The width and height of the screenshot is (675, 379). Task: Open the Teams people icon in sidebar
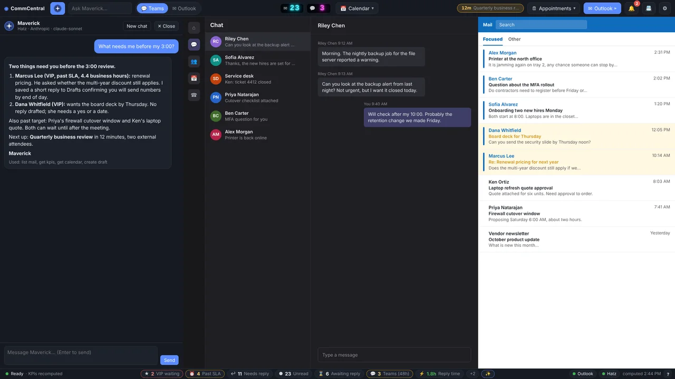pos(194,62)
